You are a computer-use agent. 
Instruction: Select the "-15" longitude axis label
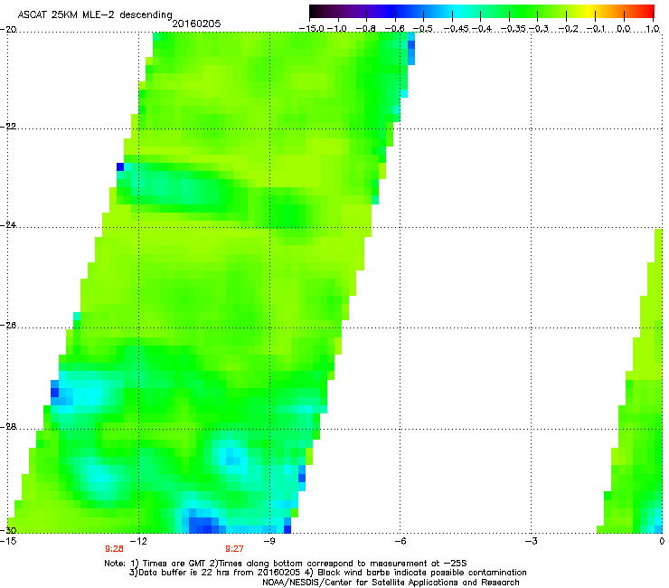8,541
